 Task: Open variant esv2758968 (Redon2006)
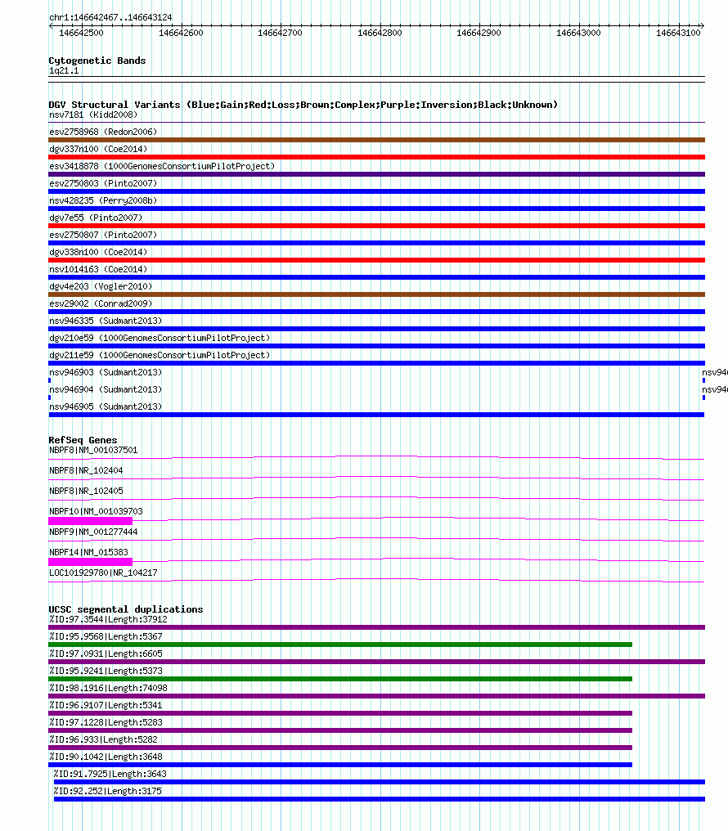pyautogui.click(x=103, y=132)
